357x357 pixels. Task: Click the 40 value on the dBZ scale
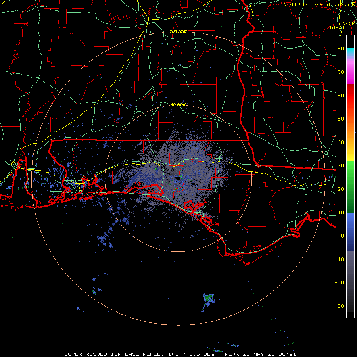click(341, 142)
